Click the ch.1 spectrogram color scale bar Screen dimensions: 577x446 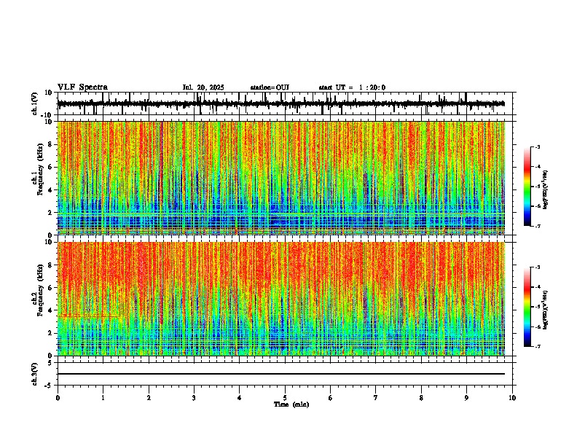pos(527,187)
